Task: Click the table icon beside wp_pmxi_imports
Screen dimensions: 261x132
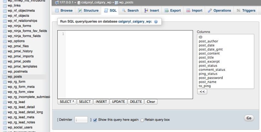Action: point(5,56)
